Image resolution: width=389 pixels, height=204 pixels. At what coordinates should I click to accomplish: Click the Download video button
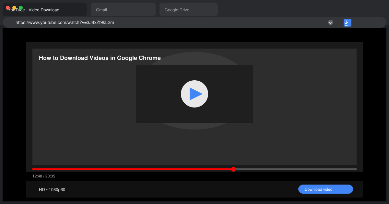pos(326,189)
